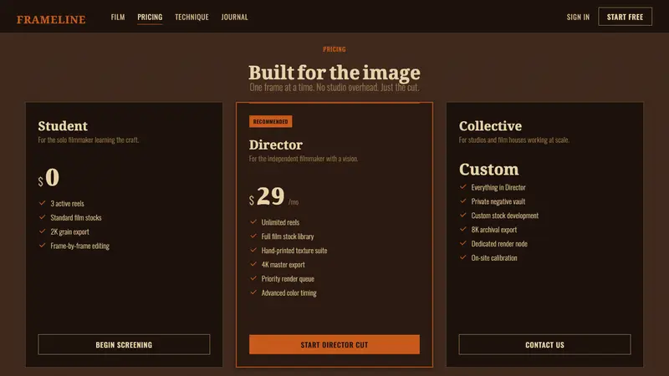This screenshot has height=376, width=669.
Task: Click the 'Dedicated render node' feature text
Action: pos(499,244)
